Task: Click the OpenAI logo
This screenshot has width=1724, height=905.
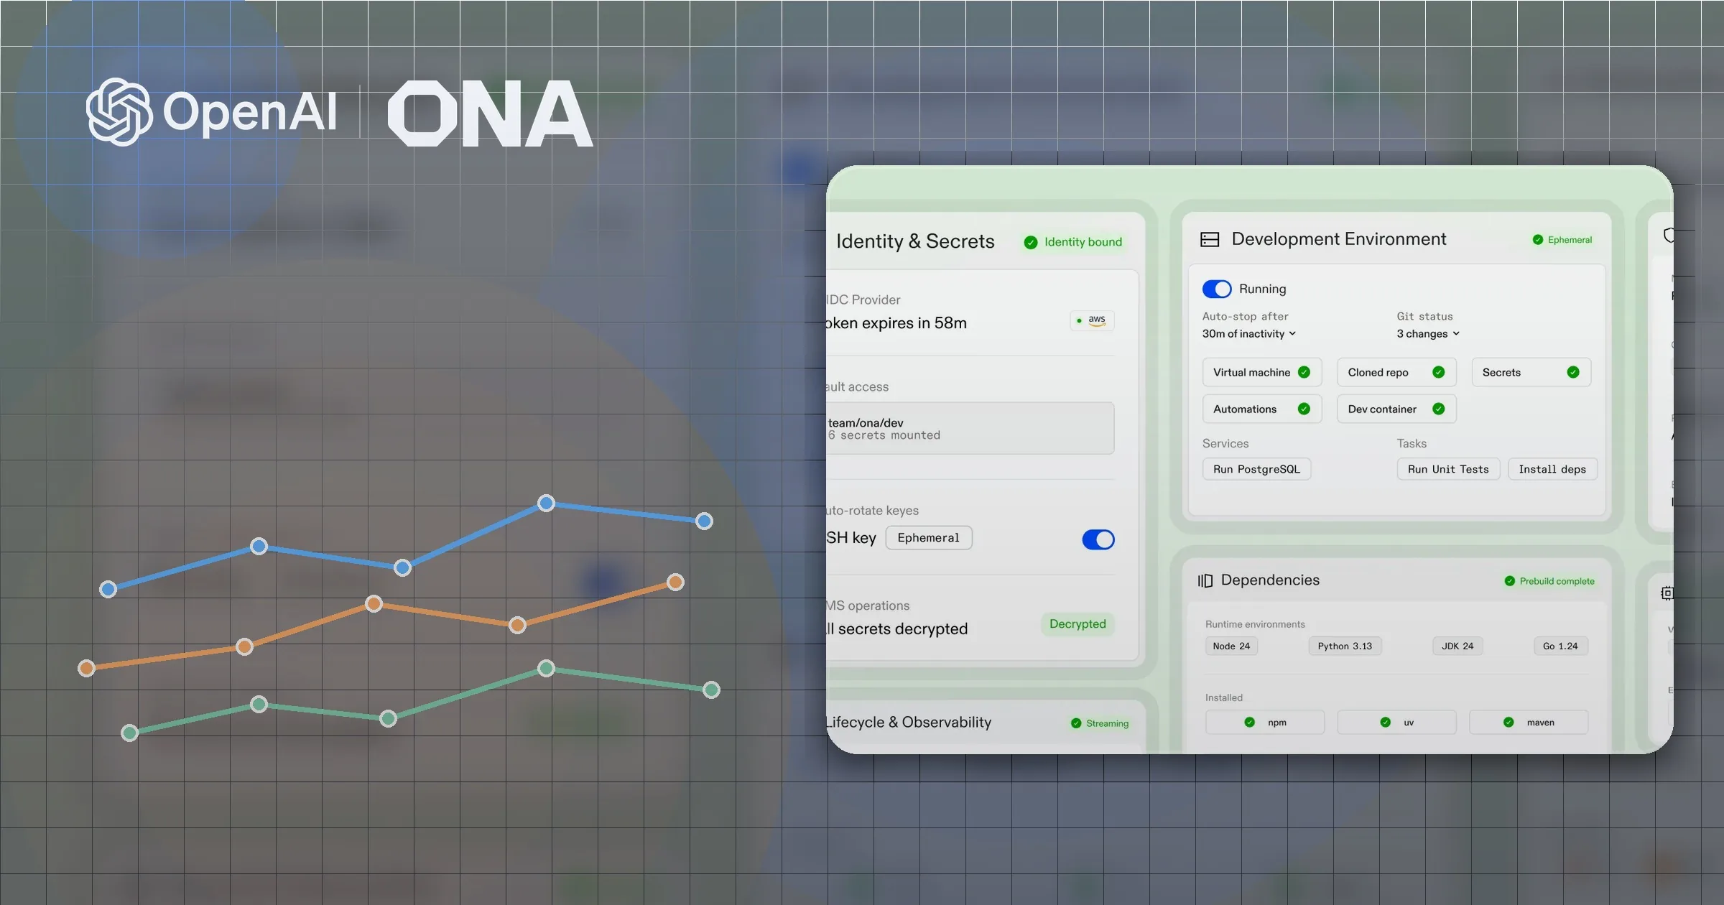Action: tap(211, 112)
